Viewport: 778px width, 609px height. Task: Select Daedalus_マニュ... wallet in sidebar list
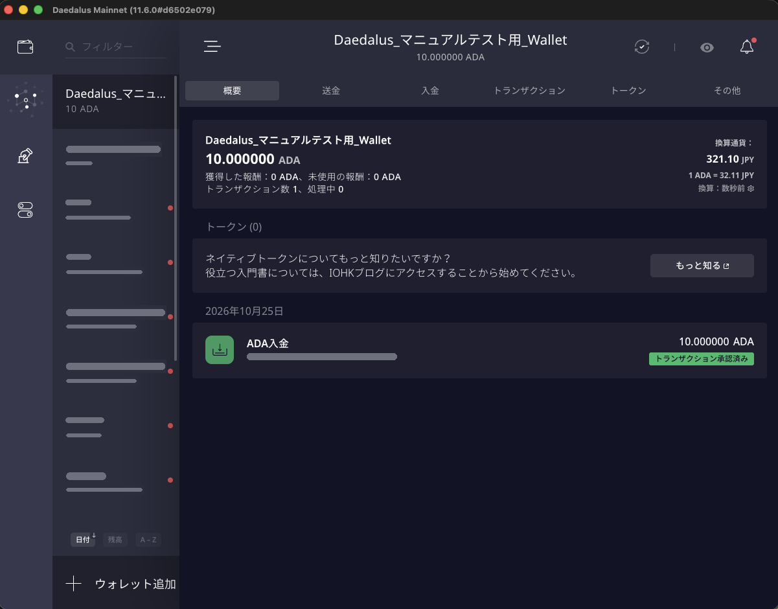coord(114,101)
